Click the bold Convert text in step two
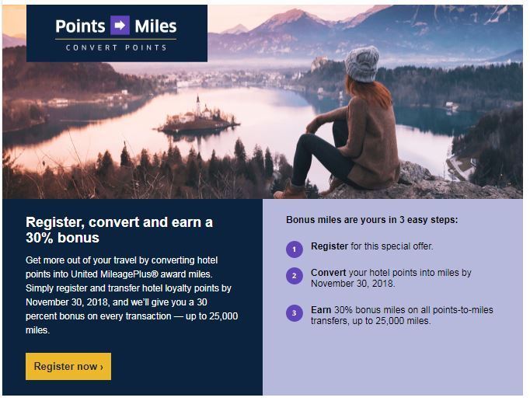Image resolution: width=530 pixels, height=401 pixels. [329, 273]
